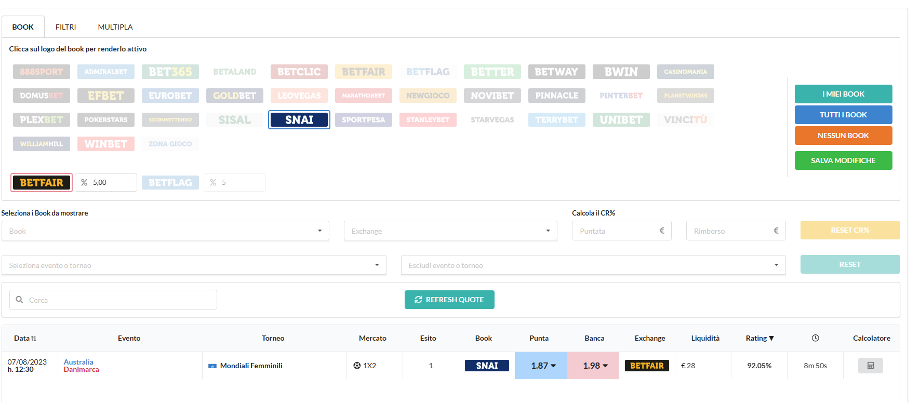Click the teal RESET button

point(850,264)
